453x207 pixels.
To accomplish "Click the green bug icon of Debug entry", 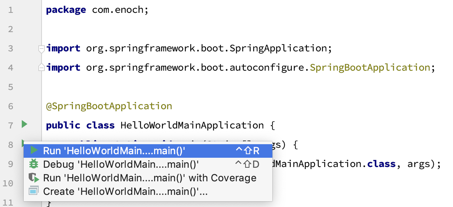I will (x=34, y=164).
